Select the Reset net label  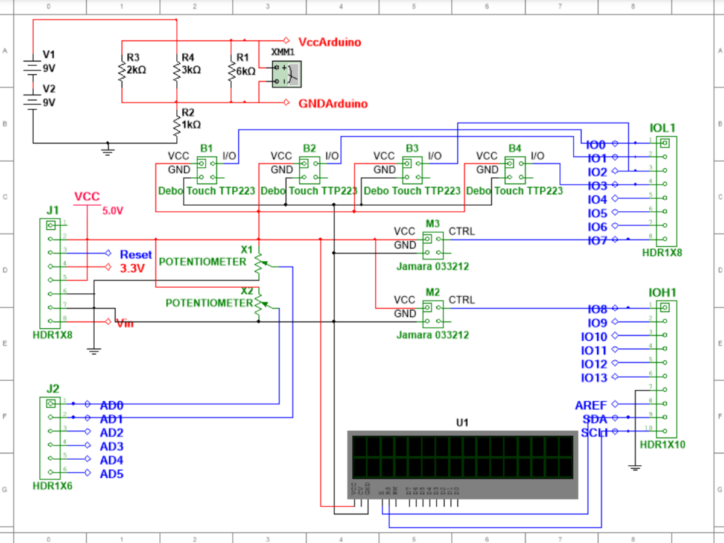pos(136,255)
